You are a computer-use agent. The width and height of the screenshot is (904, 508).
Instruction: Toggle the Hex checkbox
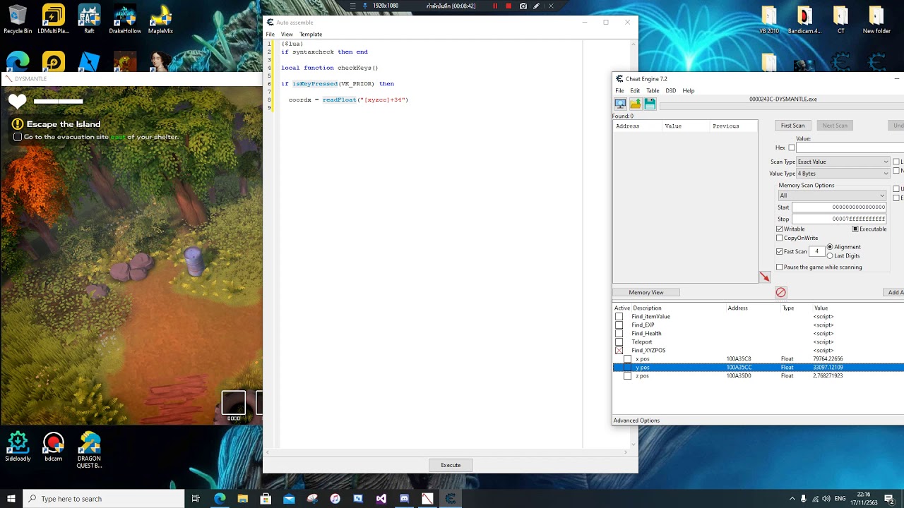tap(792, 148)
